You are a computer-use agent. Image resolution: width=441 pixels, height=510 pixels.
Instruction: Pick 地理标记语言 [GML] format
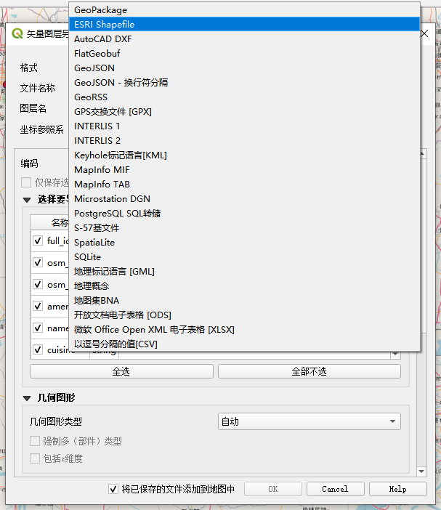tap(244, 271)
